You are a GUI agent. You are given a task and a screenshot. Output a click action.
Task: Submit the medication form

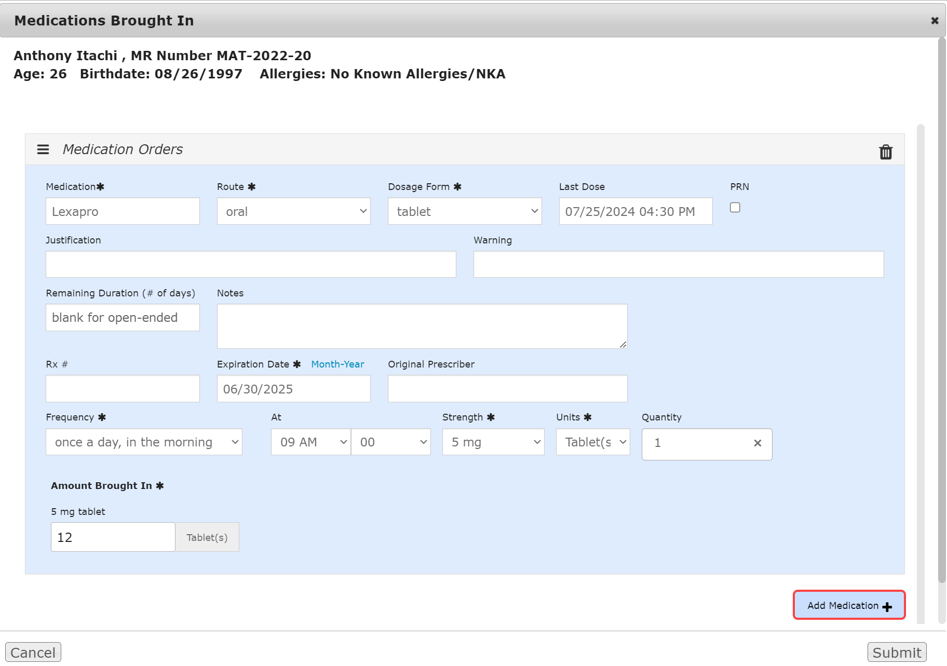[x=896, y=653]
